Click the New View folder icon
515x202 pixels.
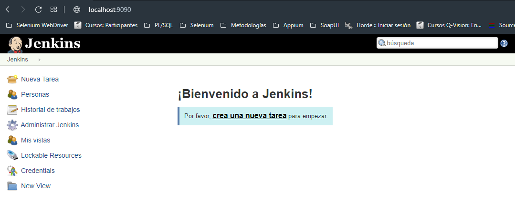click(x=12, y=186)
